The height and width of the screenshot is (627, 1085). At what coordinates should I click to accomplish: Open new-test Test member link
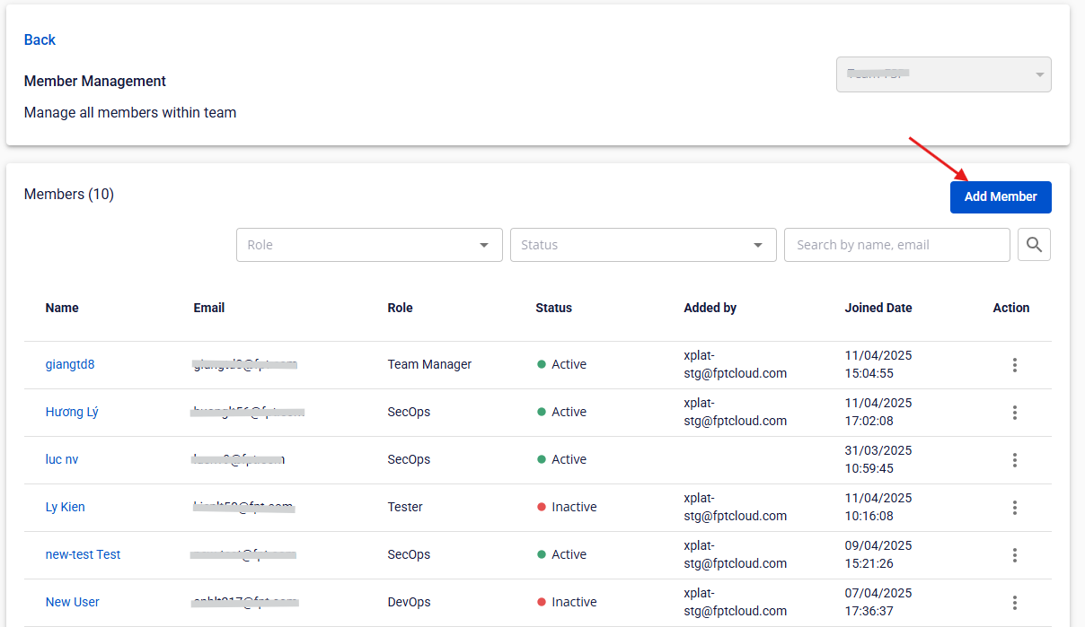point(83,554)
